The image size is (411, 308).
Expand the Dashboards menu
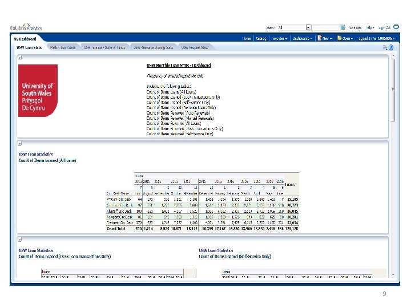click(302, 39)
